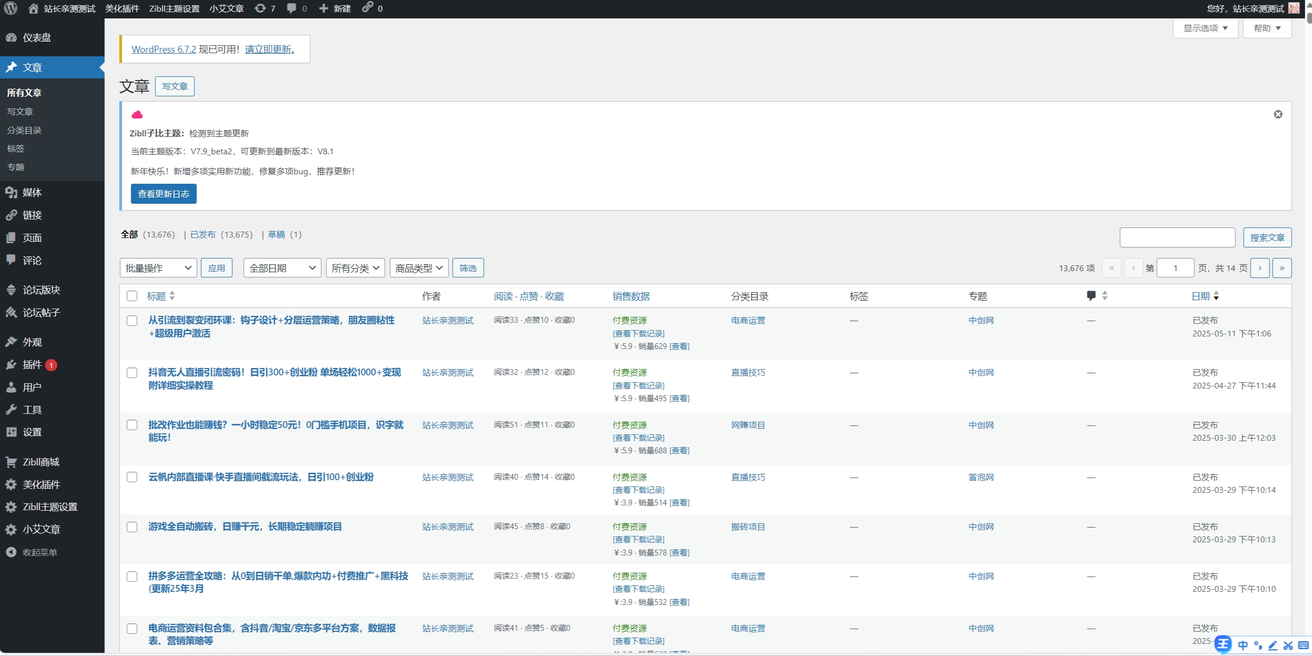The height and width of the screenshot is (656, 1312).
Task: Click the 请立即更新 link
Action: coord(268,49)
